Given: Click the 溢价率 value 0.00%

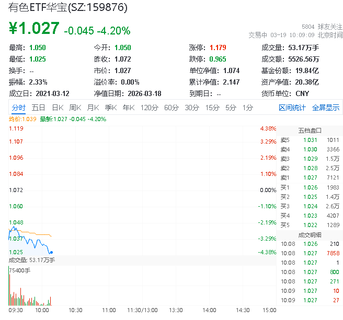Looking at the screenshot, I should [130, 82].
